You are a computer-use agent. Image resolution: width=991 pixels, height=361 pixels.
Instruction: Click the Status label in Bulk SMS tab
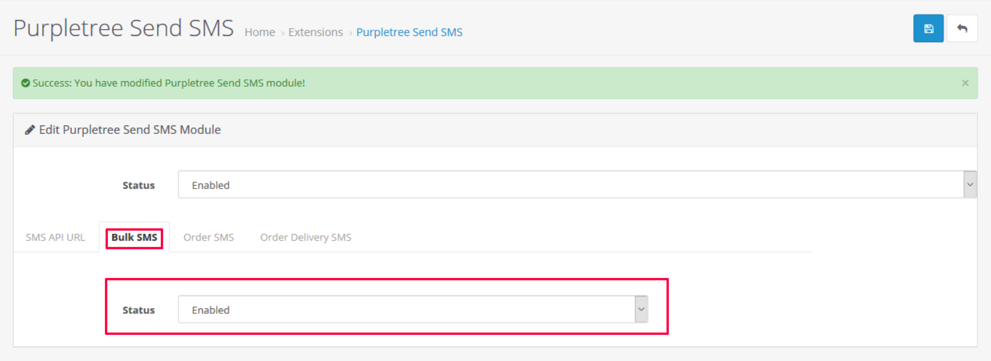138,310
